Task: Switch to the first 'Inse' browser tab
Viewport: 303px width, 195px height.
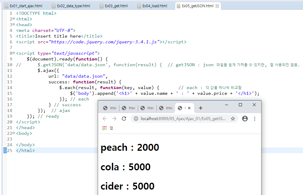Action: pyautogui.click(x=110, y=108)
